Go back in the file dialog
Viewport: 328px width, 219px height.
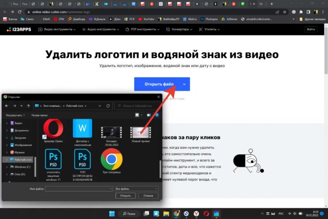pyautogui.click(x=7, y=106)
